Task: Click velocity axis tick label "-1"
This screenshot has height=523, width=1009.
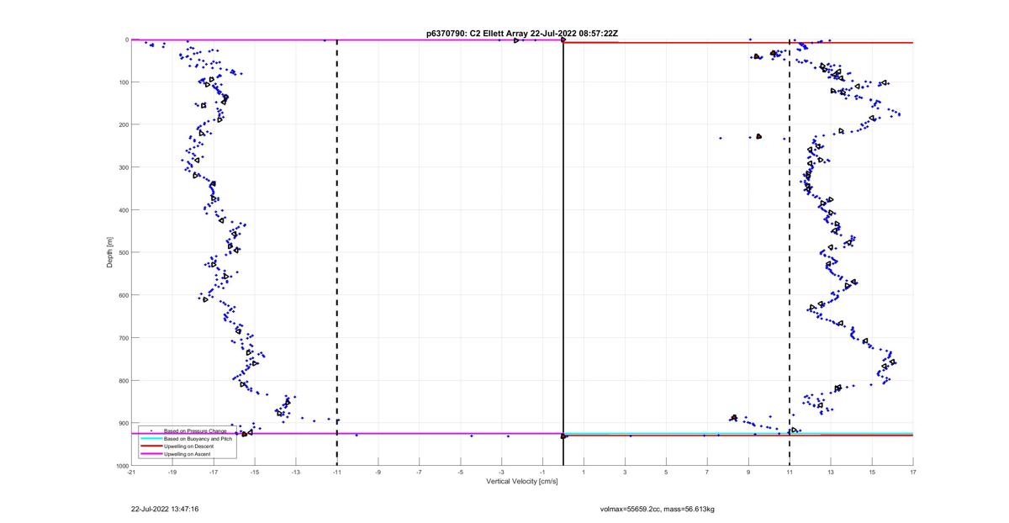Action: tap(543, 473)
